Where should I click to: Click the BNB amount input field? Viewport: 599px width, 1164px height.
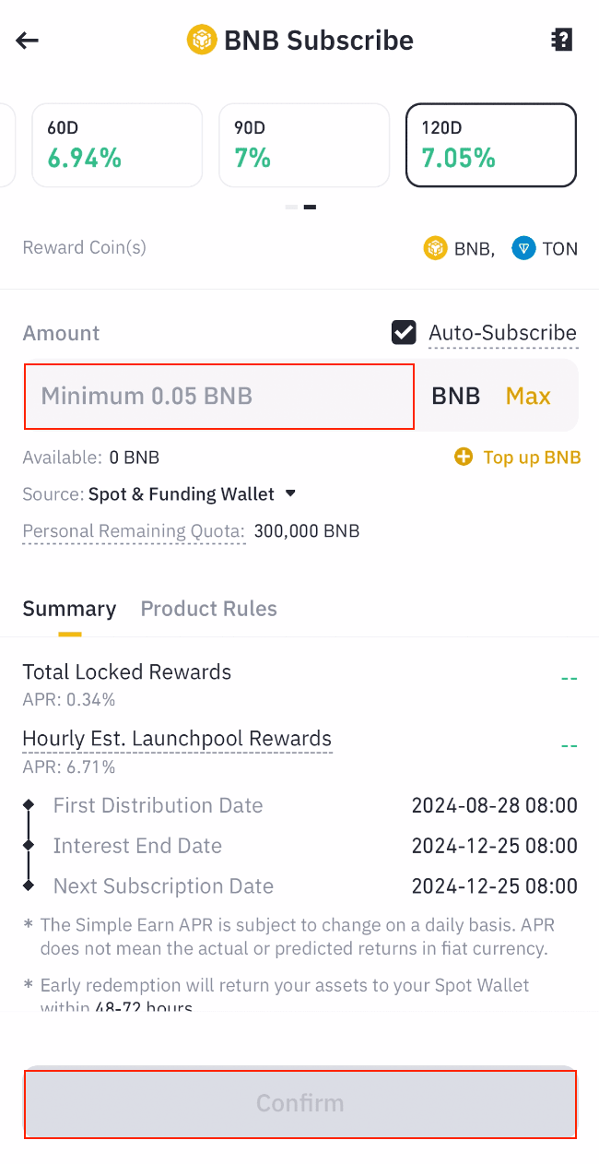click(x=219, y=397)
